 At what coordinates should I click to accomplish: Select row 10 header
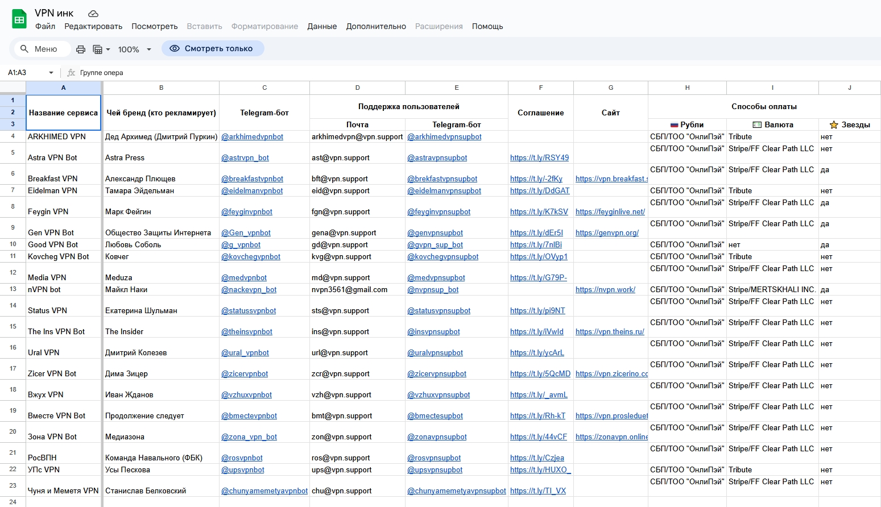13,244
